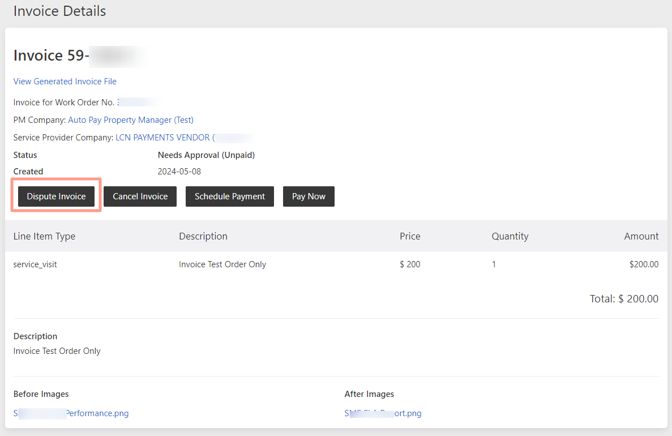Open the Before Images Performance.png file link
Screen dimensions: 672x436
click(71, 413)
